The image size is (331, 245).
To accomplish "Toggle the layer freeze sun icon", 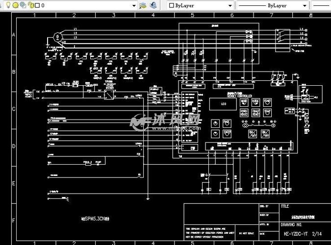I will click(15, 5).
